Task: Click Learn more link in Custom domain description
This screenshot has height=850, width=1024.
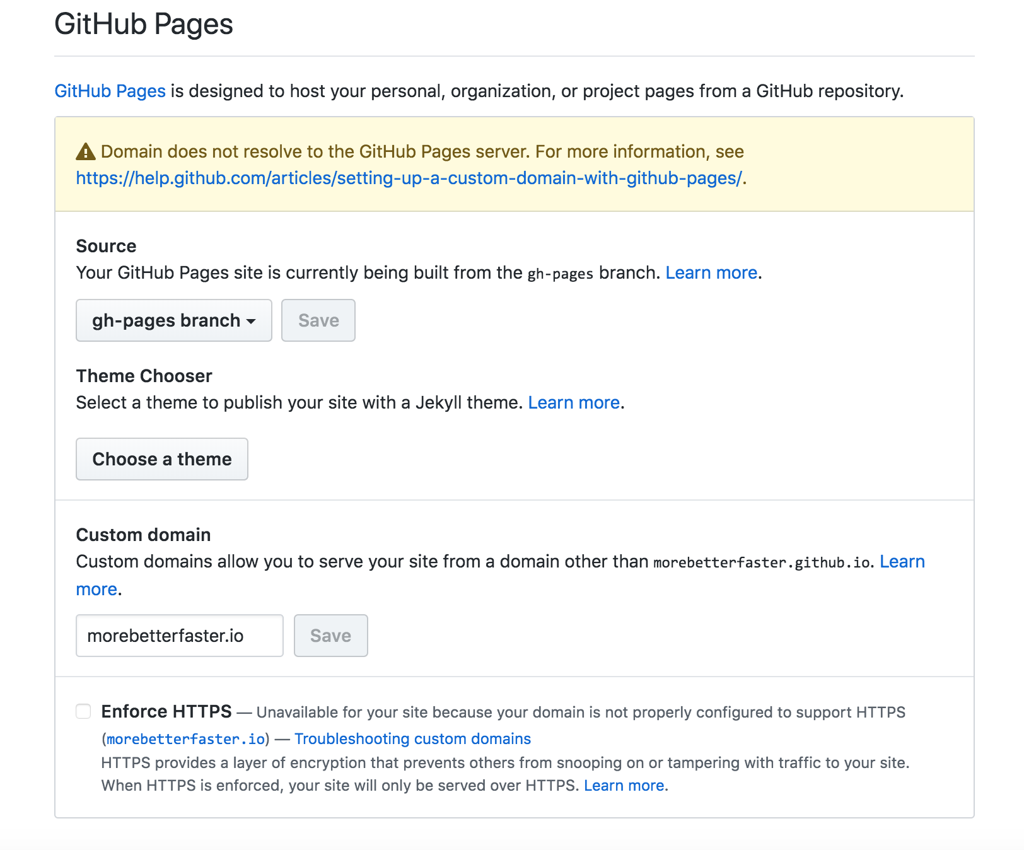Action: point(902,561)
